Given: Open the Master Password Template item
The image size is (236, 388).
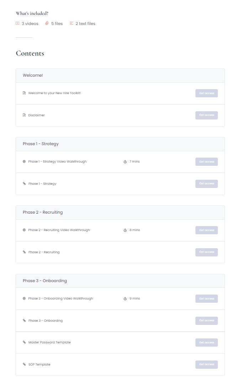Looking at the screenshot, I should click(x=49, y=342).
